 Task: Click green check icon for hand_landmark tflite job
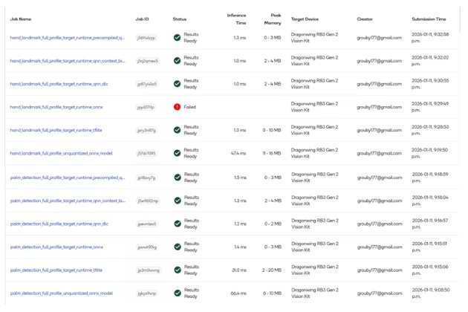pyautogui.click(x=177, y=130)
